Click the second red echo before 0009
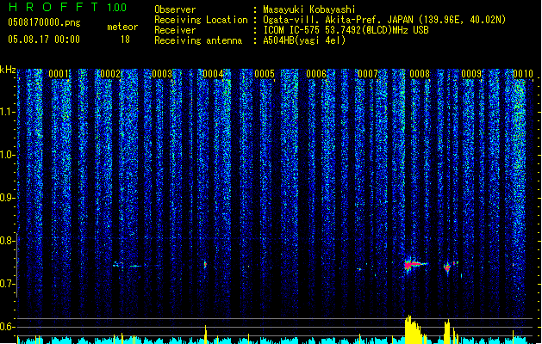Image resolution: width=542 pixels, height=344 pixels. point(448,267)
